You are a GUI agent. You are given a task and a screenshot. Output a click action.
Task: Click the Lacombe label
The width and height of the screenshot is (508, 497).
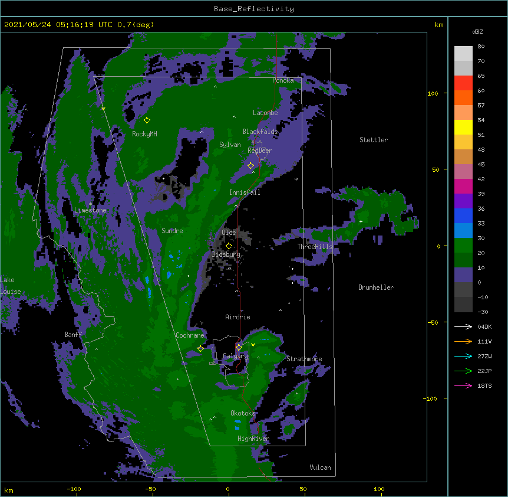click(265, 113)
